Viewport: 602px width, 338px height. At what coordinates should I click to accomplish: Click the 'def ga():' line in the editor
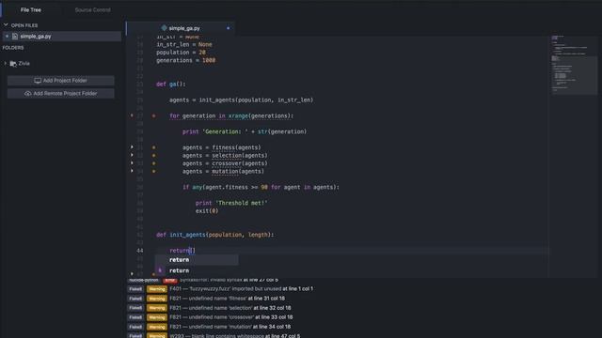pos(171,84)
